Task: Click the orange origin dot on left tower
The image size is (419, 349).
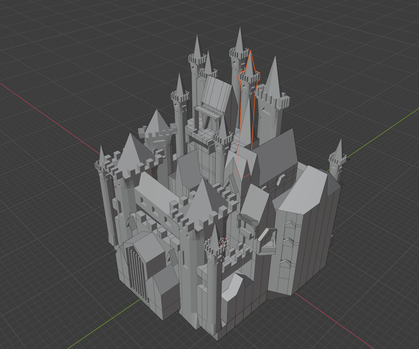Action: point(115,187)
